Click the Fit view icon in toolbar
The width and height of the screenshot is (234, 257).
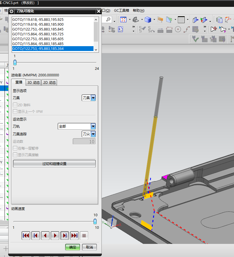(x=123, y=20)
